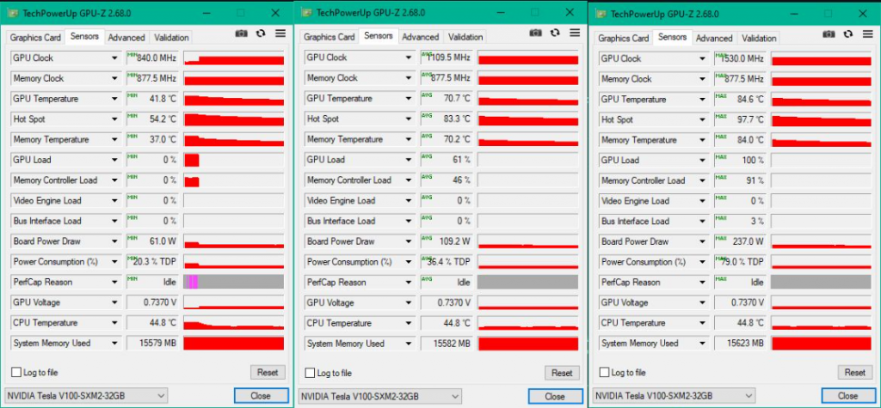Open the hamburger menu in the rightmost GPU-Z window

pyautogui.click(x=867, y=33)
